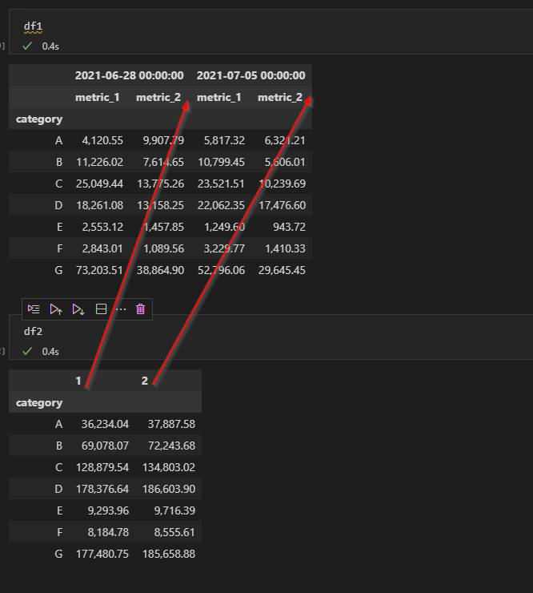
Task: Click df2 cell success checkmark
Action: pos(27,351)
